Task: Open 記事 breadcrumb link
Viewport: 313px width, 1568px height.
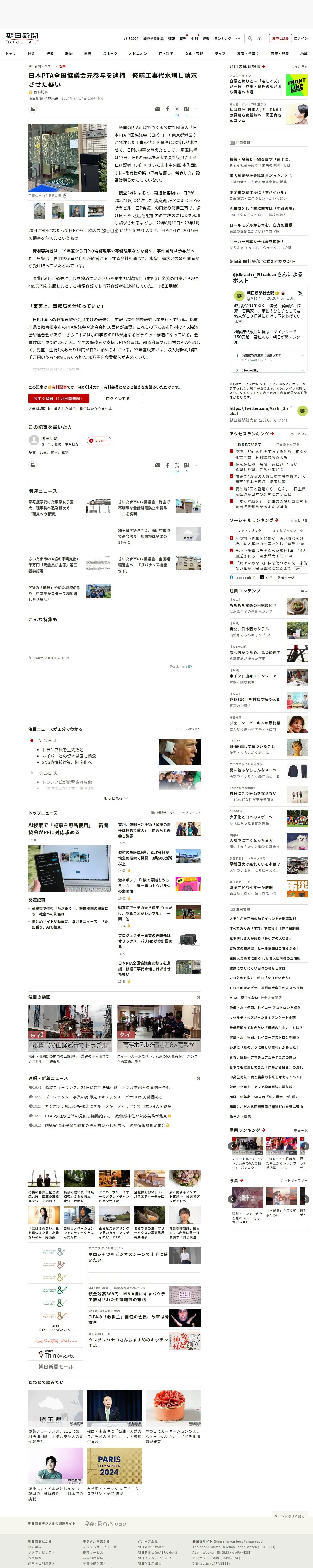Action: click(x=63, y=66)
